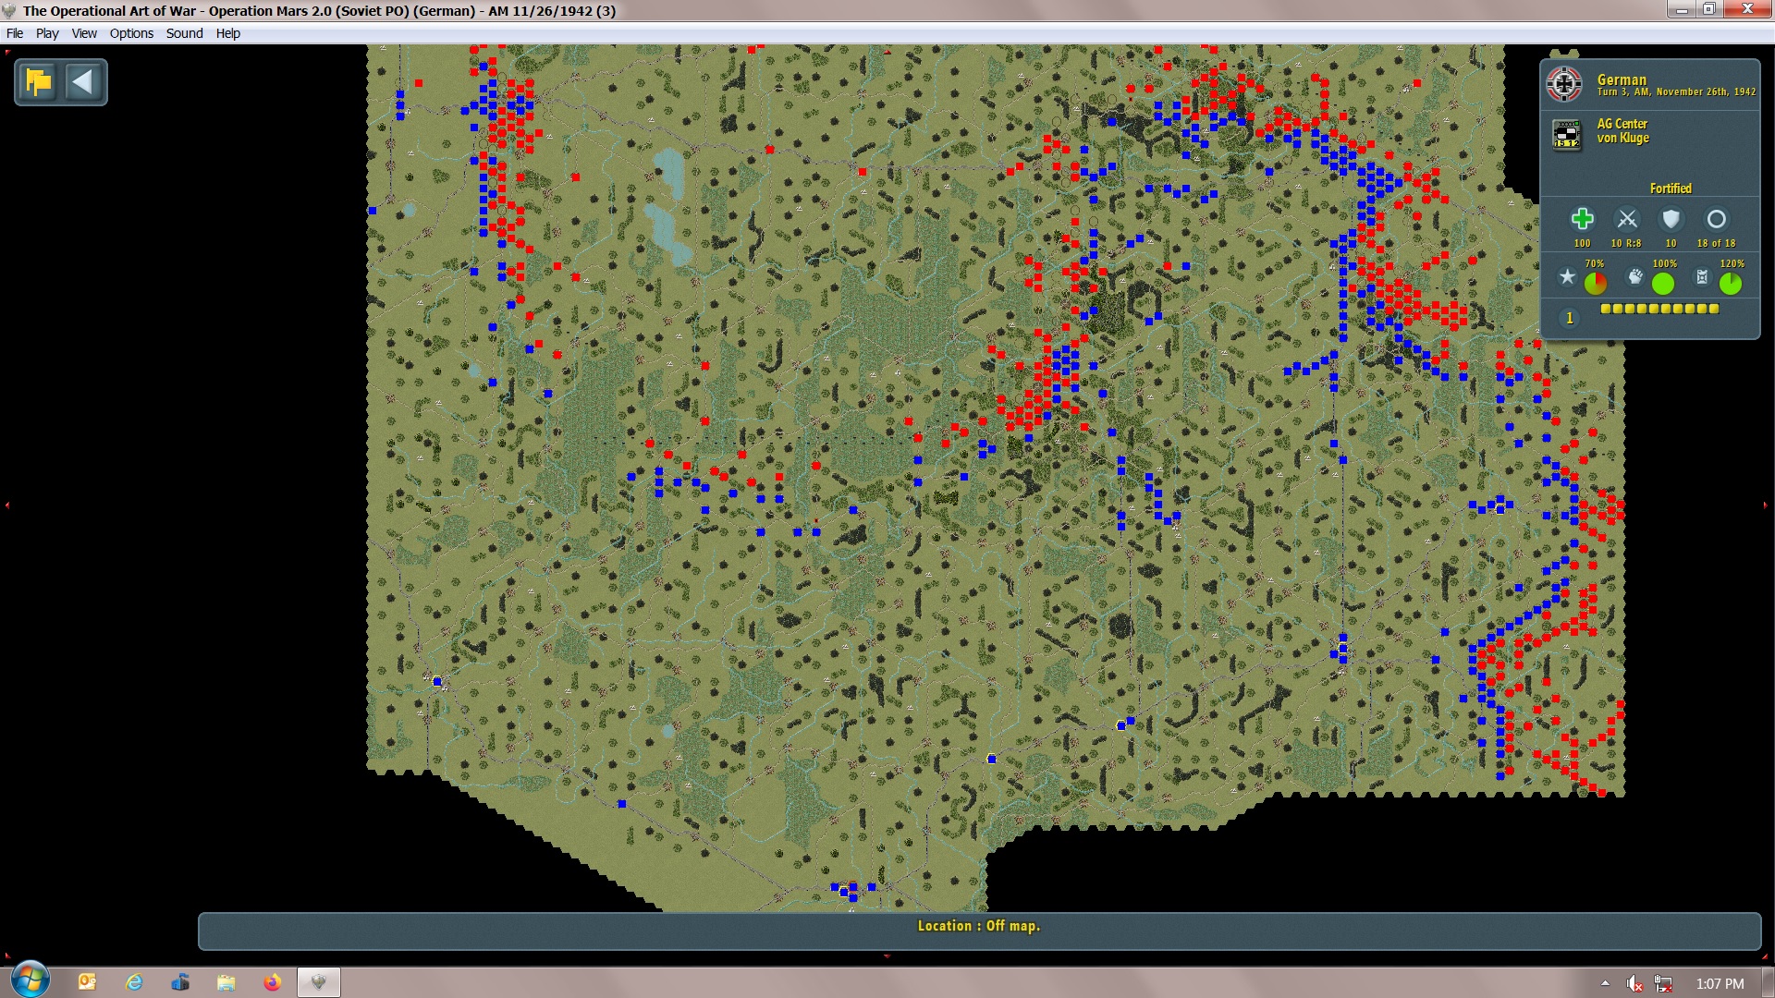The width and height of the screenshot is (1775, 998).
Task: Click the yellow flag button
Action: [x=38, y=82]
